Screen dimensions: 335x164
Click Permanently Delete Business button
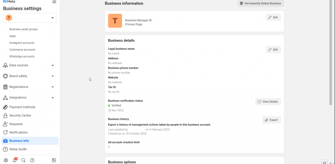261,3
